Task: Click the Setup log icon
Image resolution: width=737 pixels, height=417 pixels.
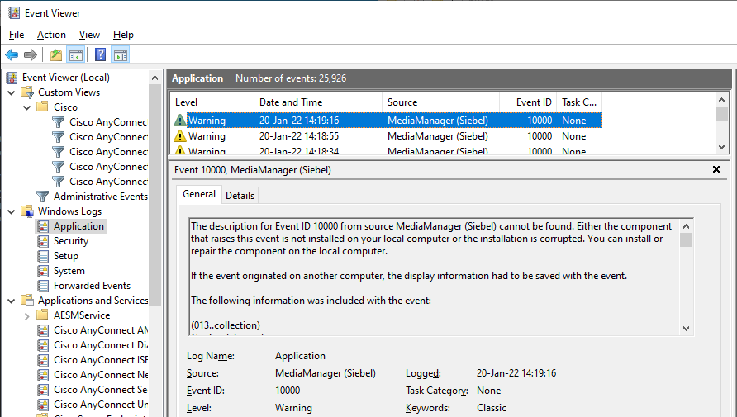Action: [x=43, y=256]
